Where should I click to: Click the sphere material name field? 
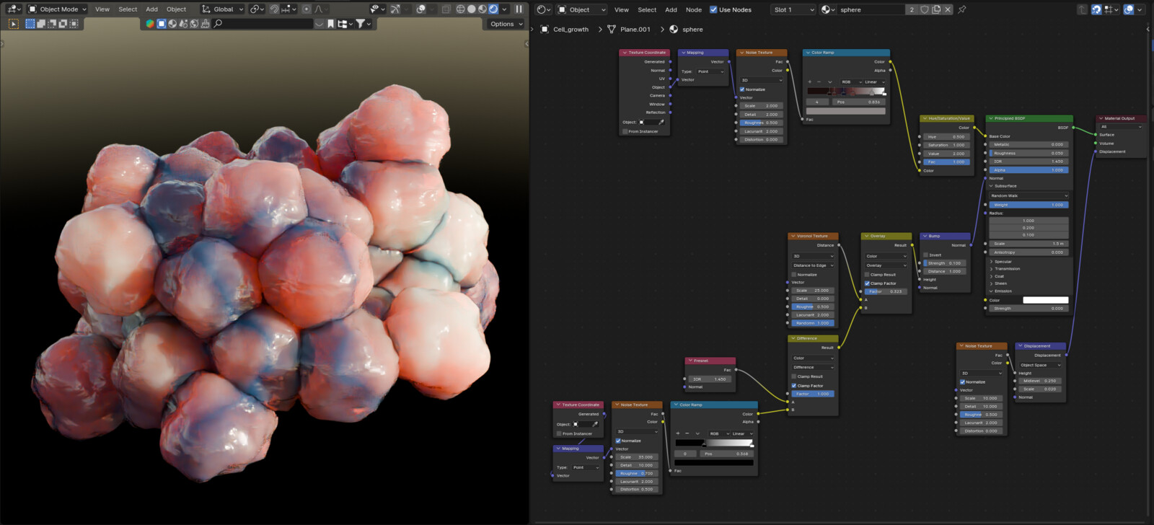click(871, 9)
